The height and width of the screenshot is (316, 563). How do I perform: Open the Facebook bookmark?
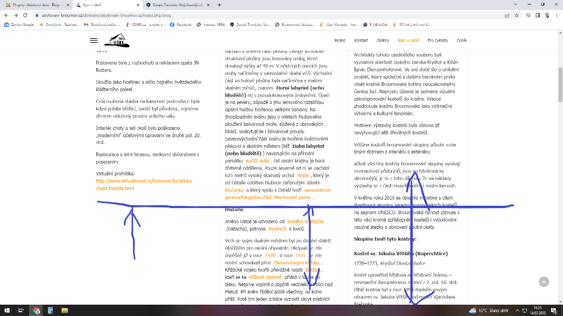pos(181,25)
